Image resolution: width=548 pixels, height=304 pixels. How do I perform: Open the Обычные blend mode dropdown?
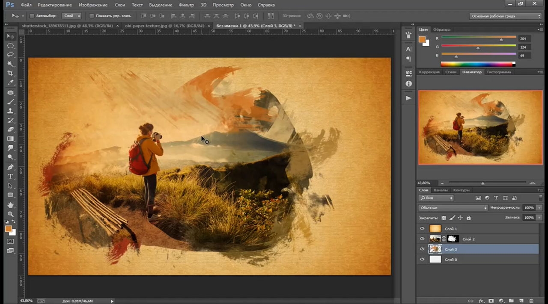pos(453,208)
